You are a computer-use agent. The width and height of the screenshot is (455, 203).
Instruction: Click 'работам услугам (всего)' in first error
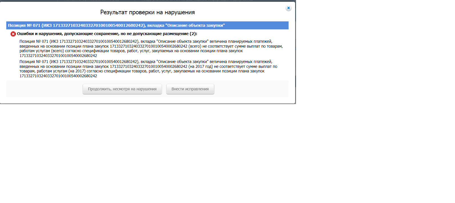click(42, 51)
